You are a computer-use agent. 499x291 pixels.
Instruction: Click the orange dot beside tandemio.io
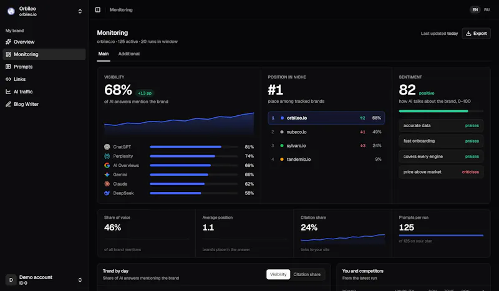pyautogui.click(x=282, y=160)
